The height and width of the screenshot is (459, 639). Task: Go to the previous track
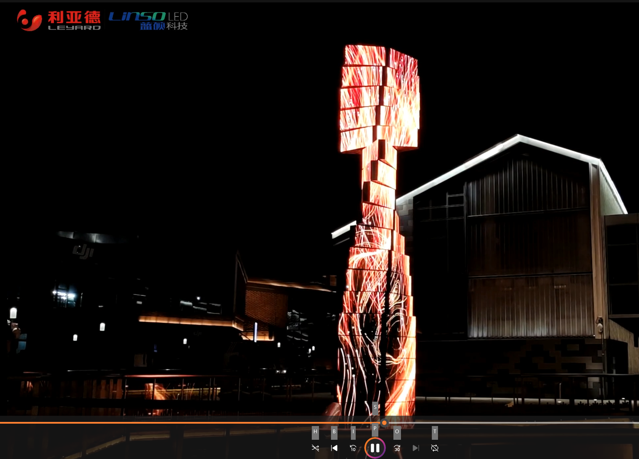(x=334, y=448)
